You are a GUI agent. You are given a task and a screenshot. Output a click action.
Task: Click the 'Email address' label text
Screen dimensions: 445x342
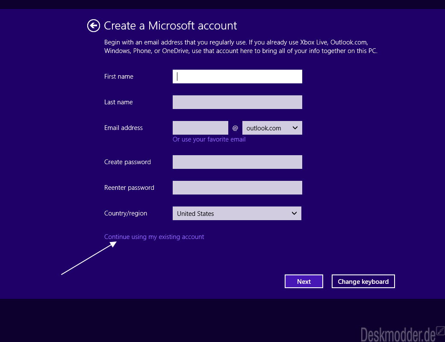click(x=124, y=128)
